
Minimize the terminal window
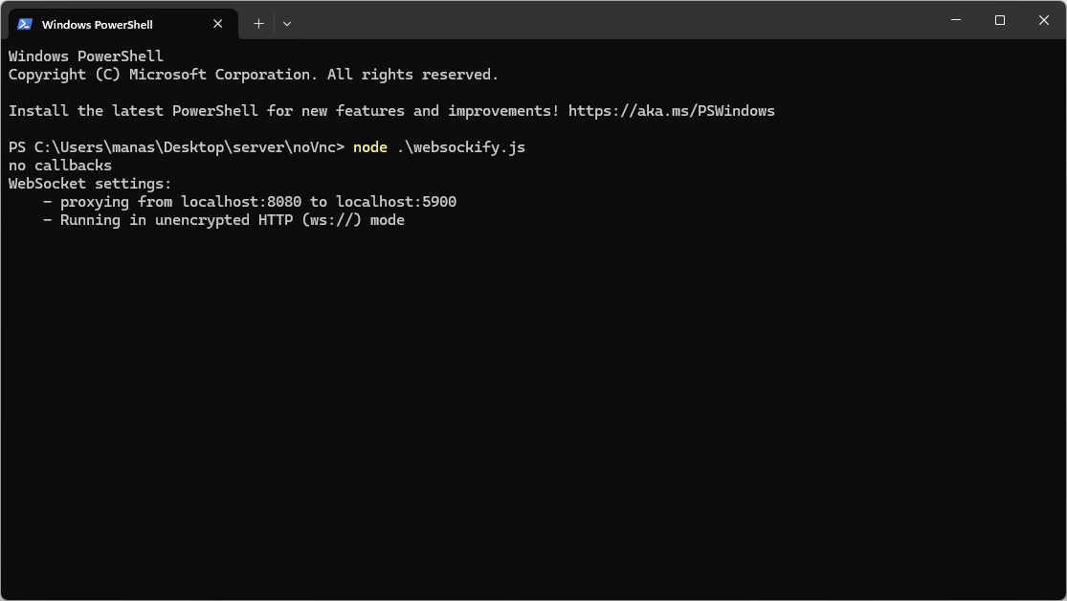[956, 20]
